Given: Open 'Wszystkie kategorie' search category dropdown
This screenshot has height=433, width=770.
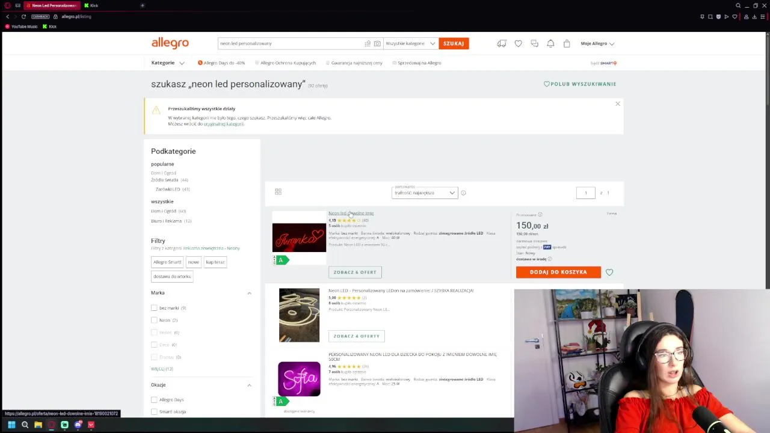Looking at the screenshot, I should pyautogui.click(x=410, y=43).
